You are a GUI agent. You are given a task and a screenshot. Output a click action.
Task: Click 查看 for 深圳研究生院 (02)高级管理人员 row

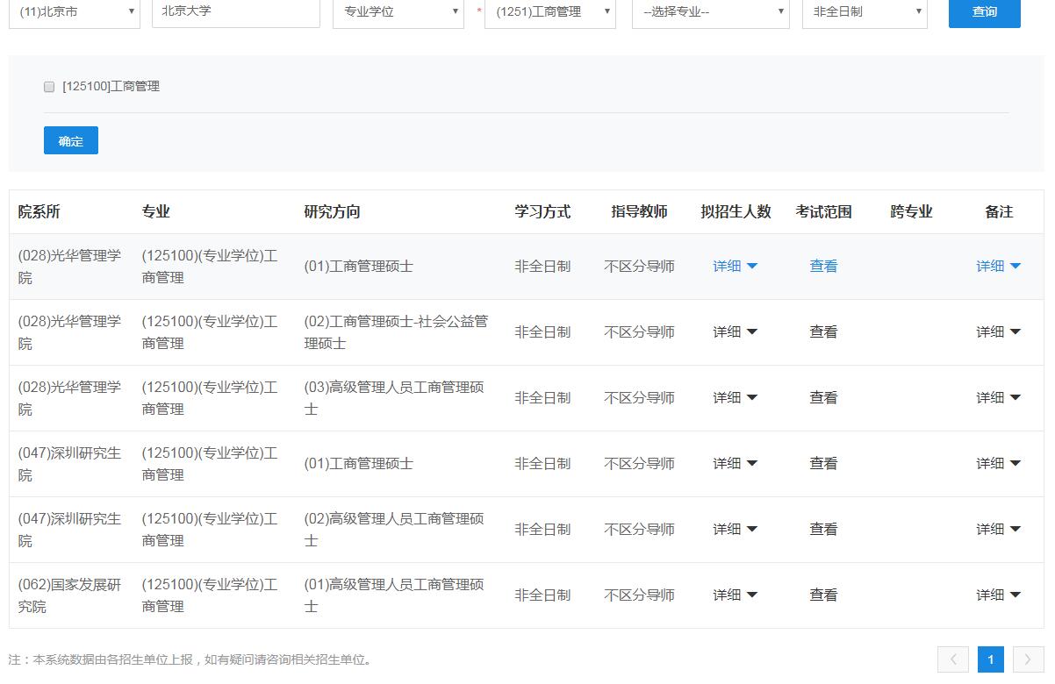823,530
